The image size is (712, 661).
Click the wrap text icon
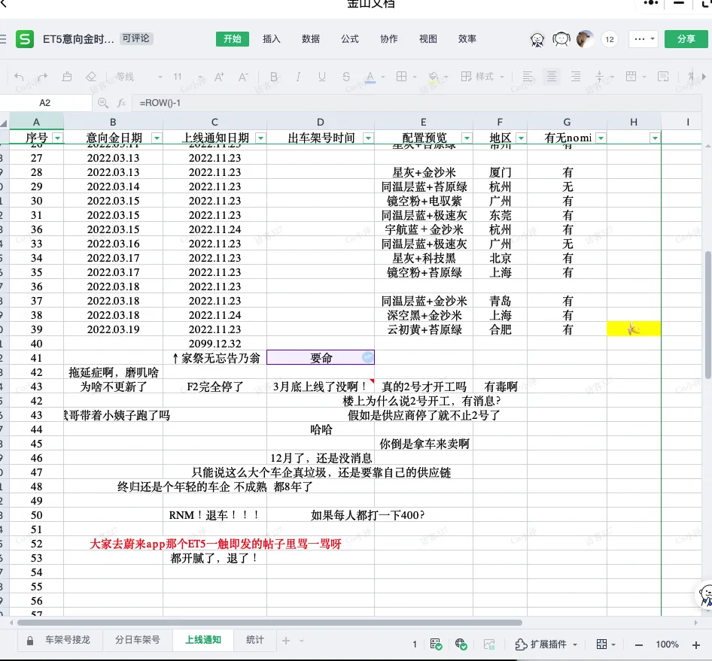click(663, 77)
